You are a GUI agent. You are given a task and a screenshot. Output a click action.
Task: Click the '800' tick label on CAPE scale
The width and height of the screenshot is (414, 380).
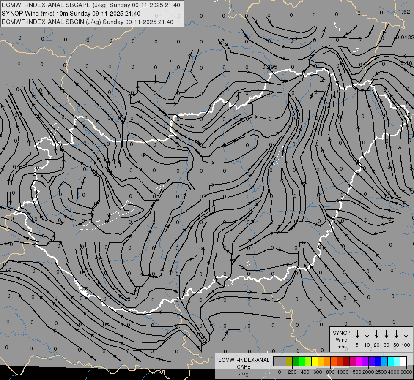click(330, 372)
